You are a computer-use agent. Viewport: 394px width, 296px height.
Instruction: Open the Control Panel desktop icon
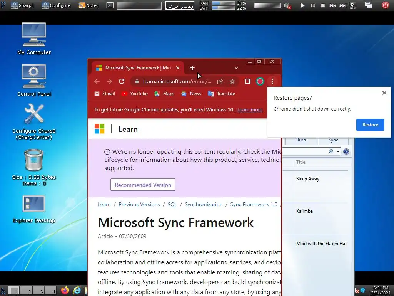click(34, 80)
